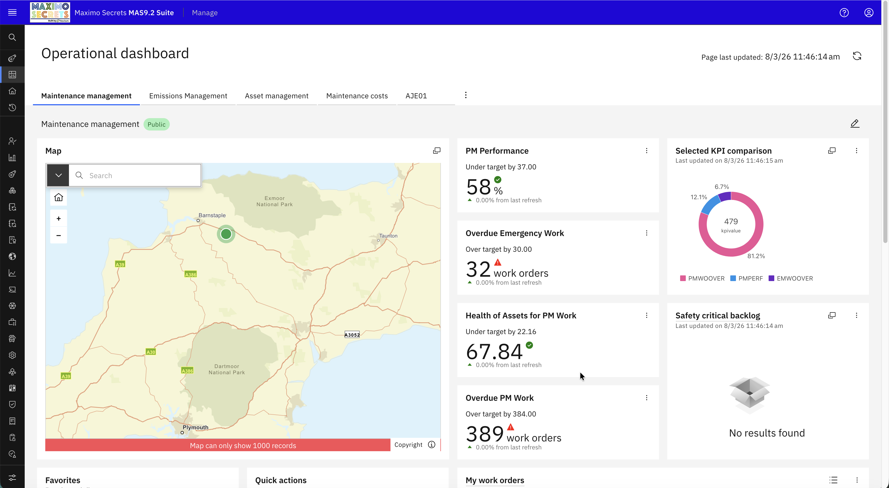Expand the Map card to full view

437,151
